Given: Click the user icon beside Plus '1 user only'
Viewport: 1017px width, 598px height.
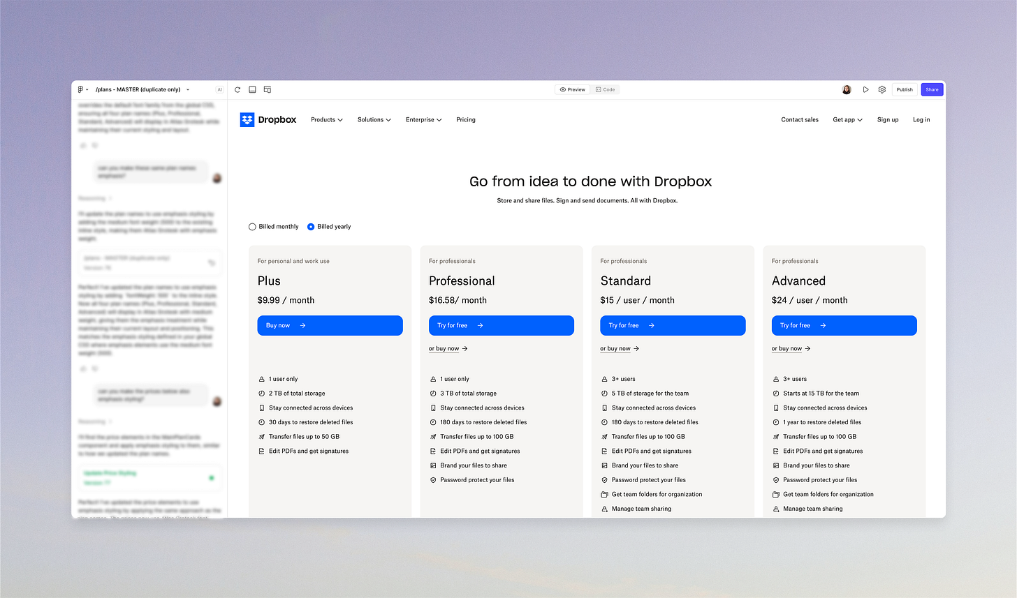Looking at the screenshot, I should (262, 379).
